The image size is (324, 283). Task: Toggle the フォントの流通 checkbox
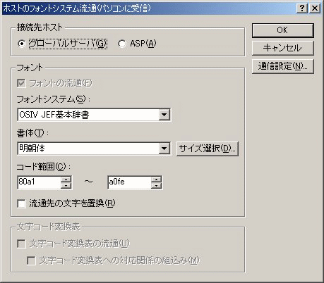pyautogui.click(x=21, y=83)
